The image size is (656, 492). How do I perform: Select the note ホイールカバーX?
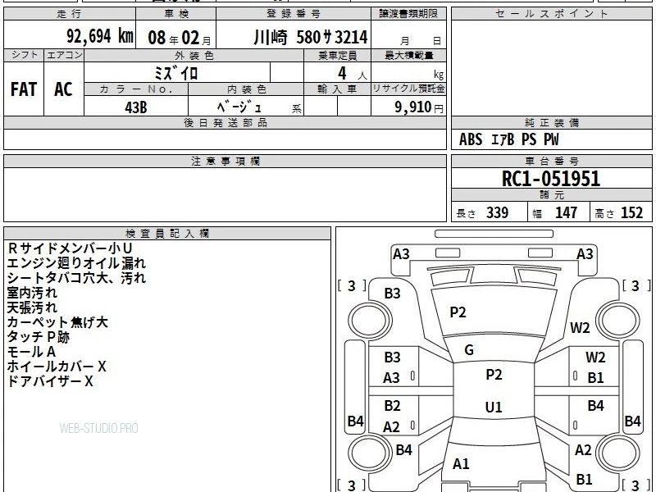click(57, 367)
